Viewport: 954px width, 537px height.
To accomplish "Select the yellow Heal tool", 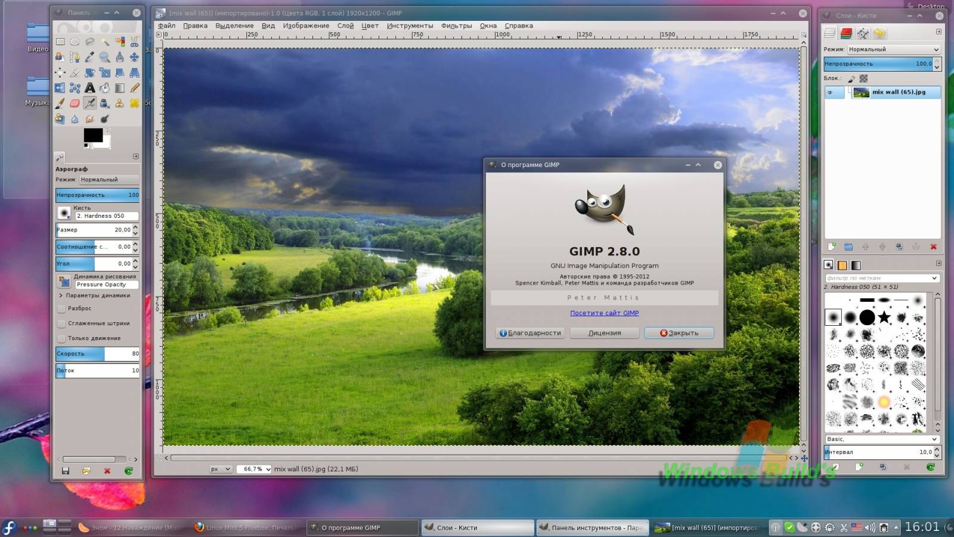I will [135, 103].
